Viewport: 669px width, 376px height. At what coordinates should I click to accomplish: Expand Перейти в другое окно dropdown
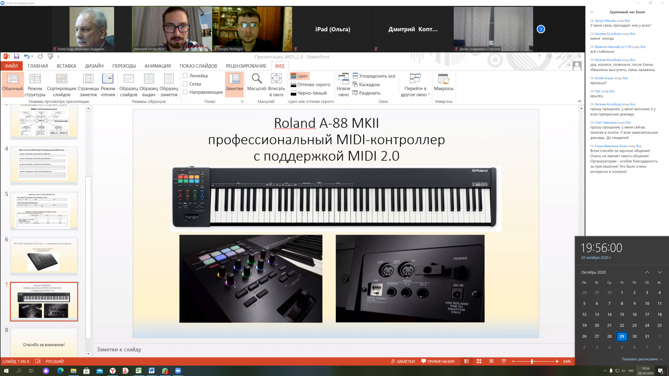pos(415,85)
